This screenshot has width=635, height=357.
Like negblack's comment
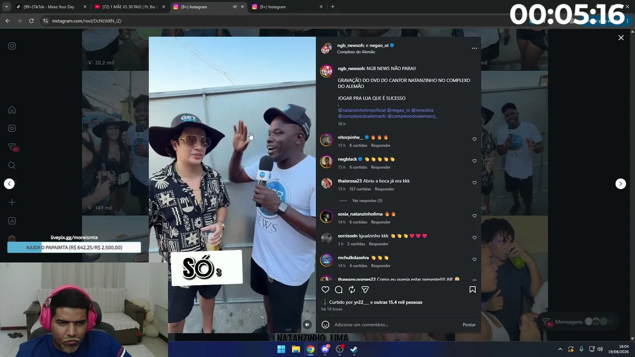coord(474,161)
